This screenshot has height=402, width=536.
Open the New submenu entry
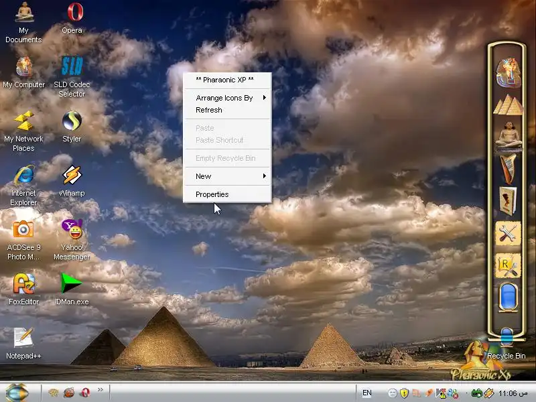pyautogui.click(x=227, y=176)
